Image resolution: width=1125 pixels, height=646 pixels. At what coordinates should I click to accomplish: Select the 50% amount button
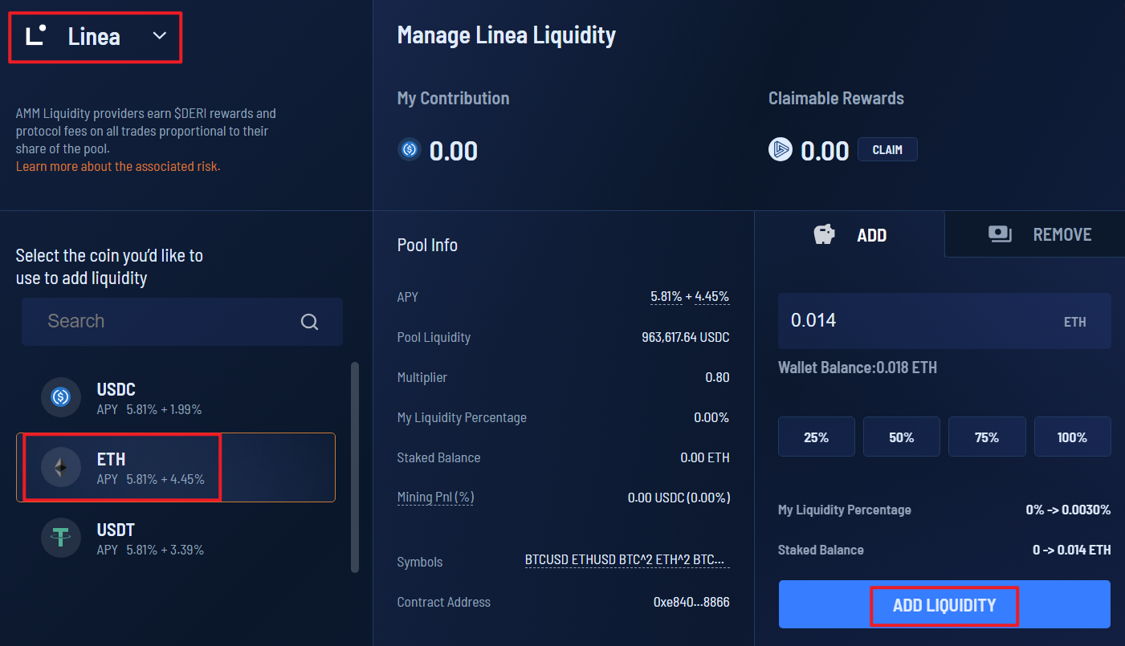point(902,437)
